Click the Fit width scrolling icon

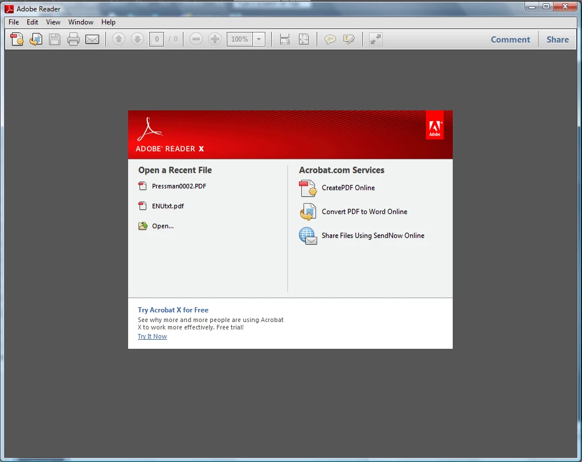tap(285, 39)
